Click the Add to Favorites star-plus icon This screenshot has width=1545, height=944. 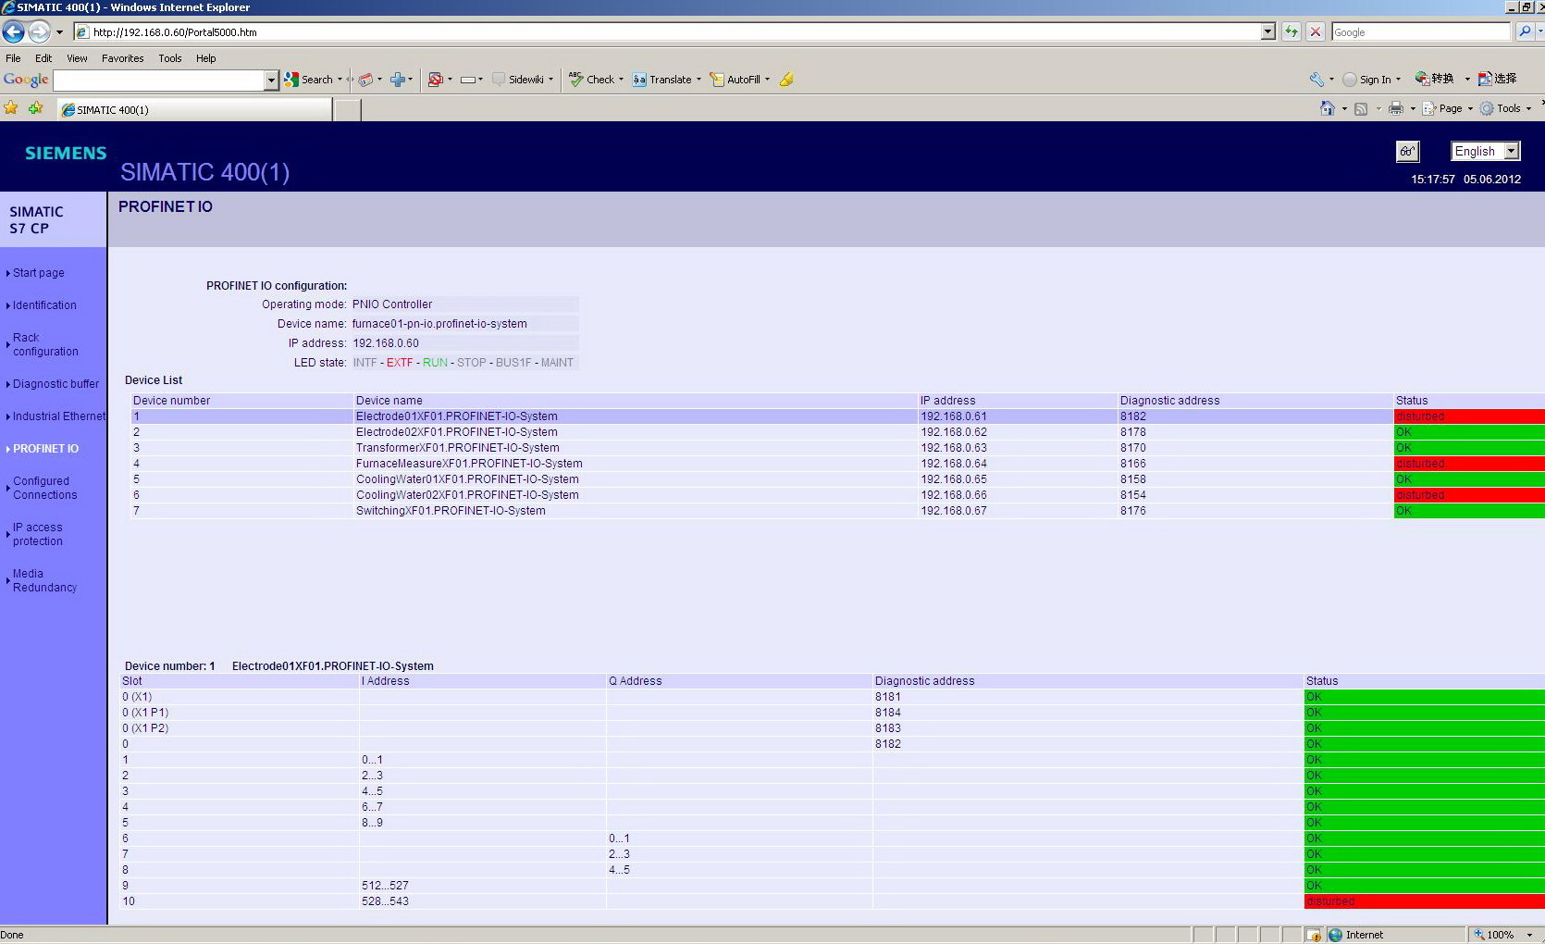click(x=35, y=108)
